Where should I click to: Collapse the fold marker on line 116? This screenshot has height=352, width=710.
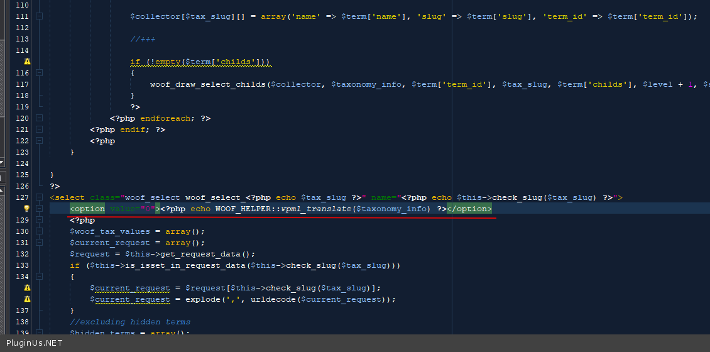(x=39, y=73)
